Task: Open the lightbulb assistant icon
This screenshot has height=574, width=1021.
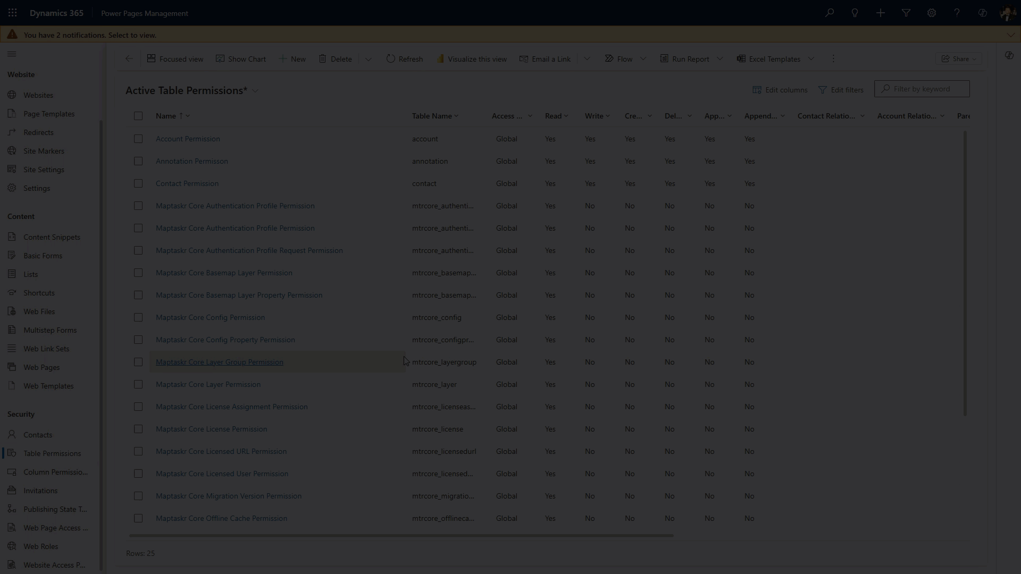Action: pyautogui.click(x=855, y=13)
